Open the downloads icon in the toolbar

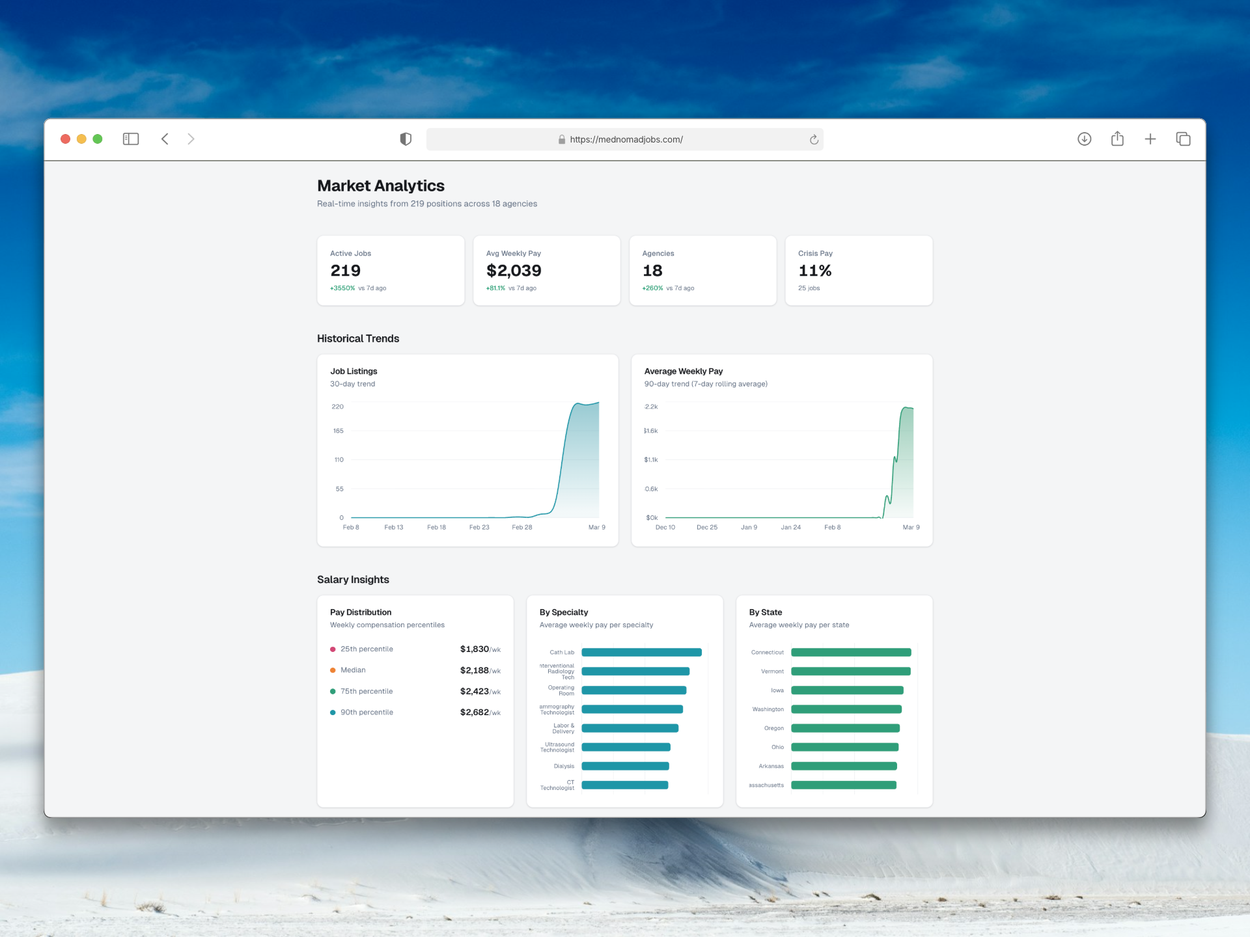tap(1084, 139)
